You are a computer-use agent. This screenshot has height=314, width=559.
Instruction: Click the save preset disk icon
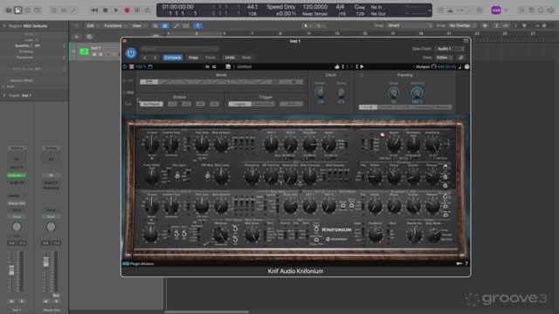(228, 66)
